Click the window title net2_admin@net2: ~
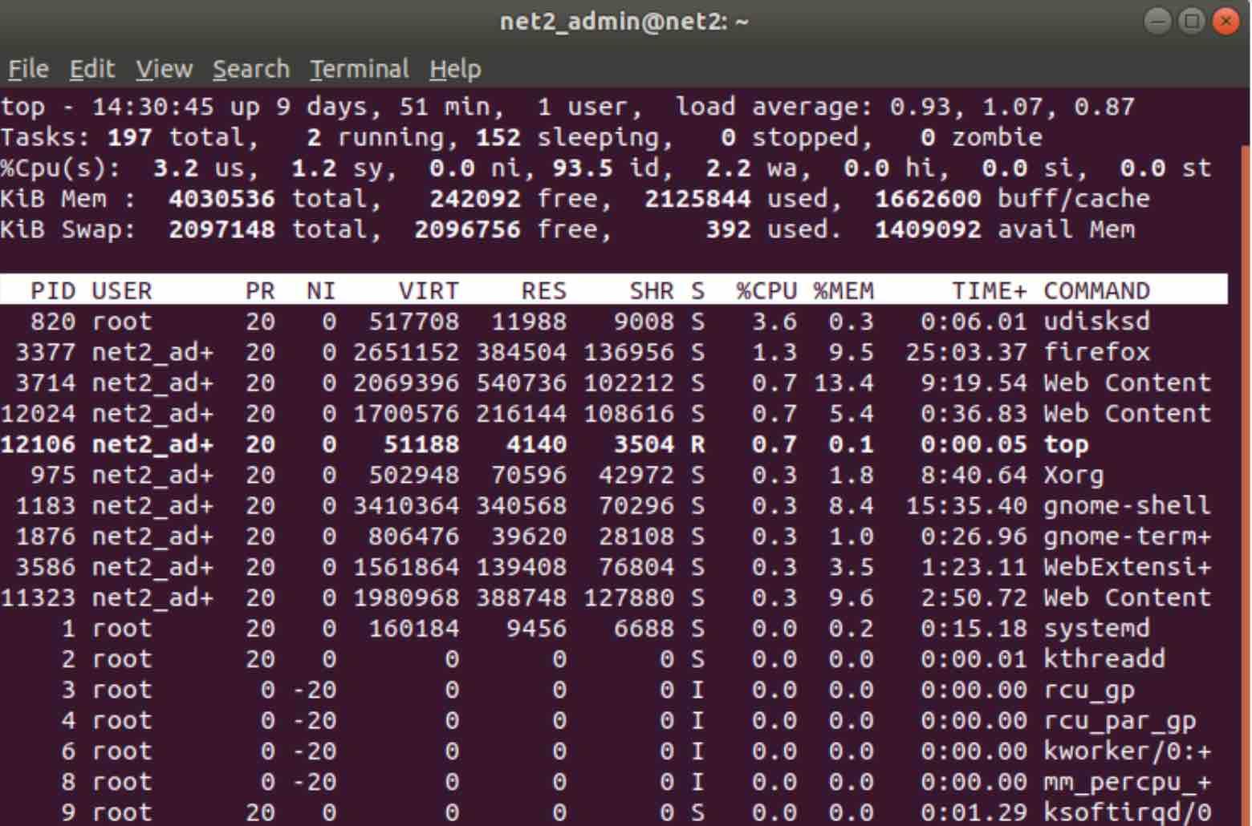The image size is (1252, 826). tap(624, 21)
